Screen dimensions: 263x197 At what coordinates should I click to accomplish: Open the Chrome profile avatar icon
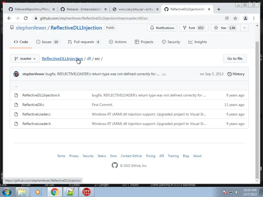tap(245, 18)
